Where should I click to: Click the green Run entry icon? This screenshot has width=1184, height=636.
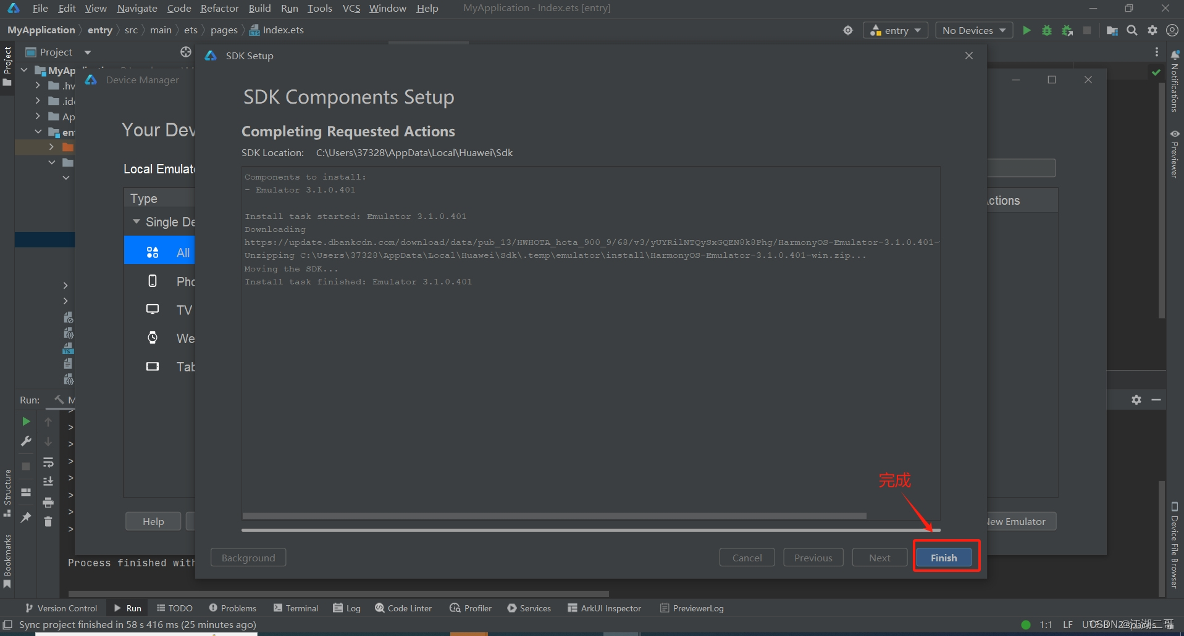[1027, 30]
